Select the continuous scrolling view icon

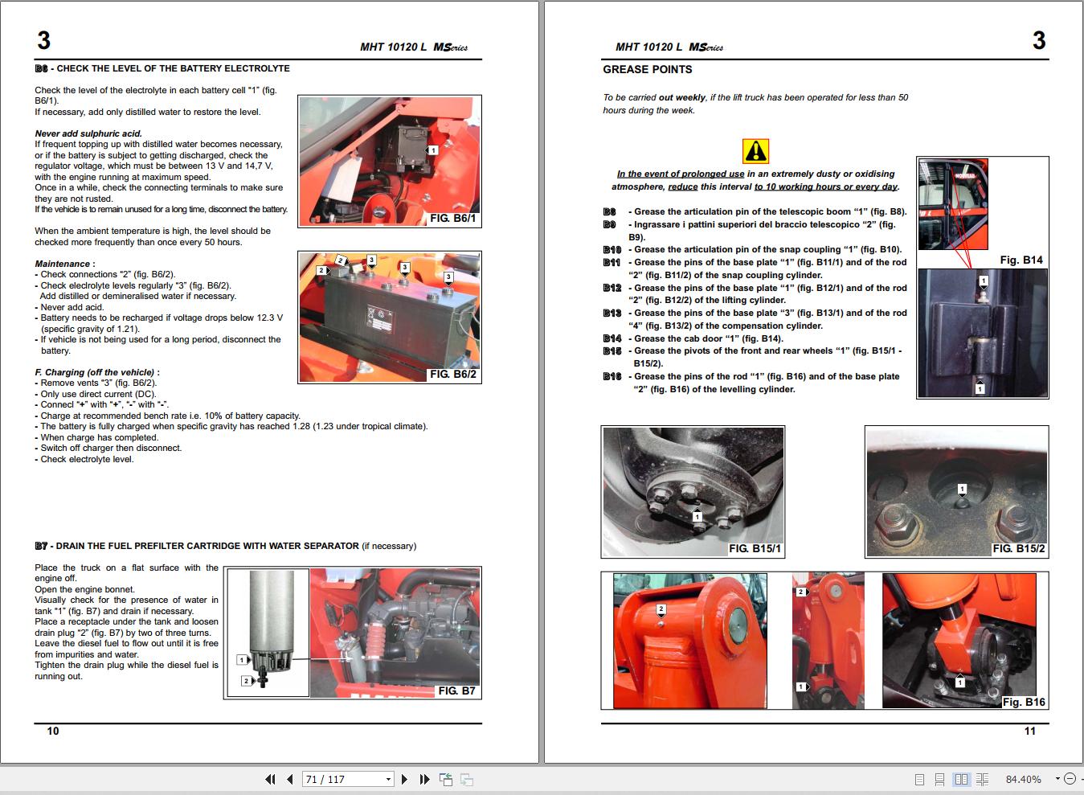940,779
